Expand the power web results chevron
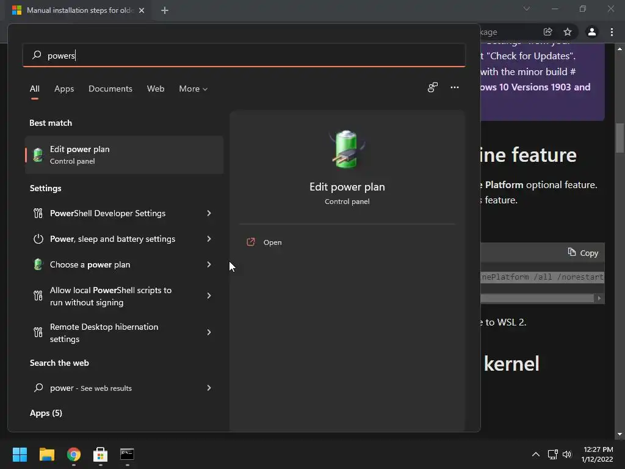The width and height of the screenshot is (625, 469). point(209,388)
